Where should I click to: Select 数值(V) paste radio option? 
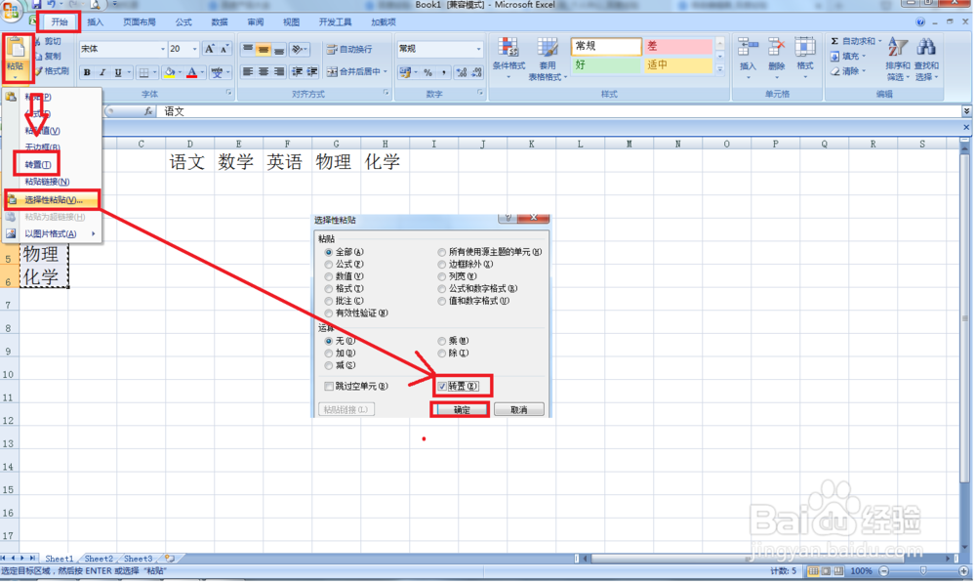pos(329,276)
